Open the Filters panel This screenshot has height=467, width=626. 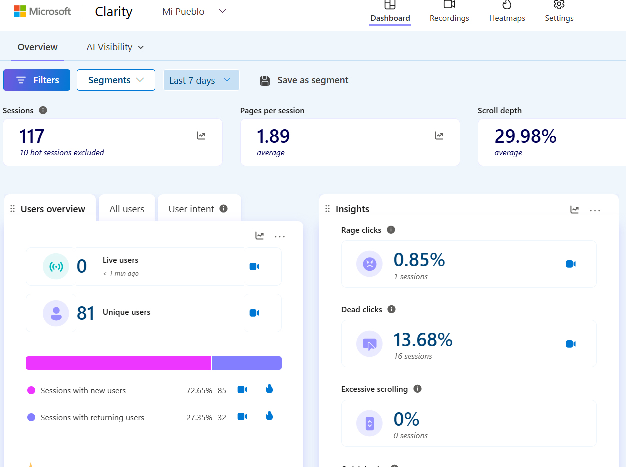pos(37,80)
